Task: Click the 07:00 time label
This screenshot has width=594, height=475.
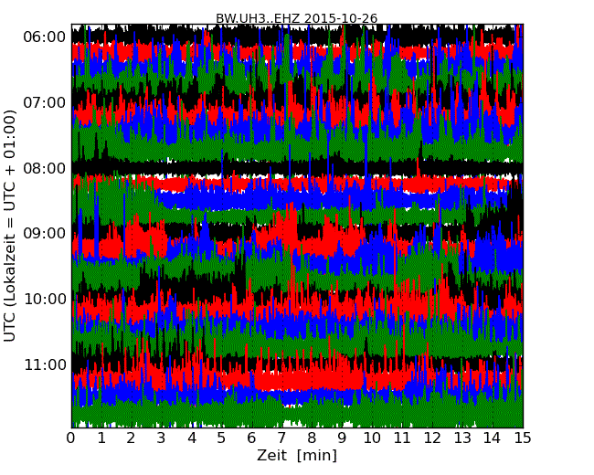Action: [x=45, y=102]
